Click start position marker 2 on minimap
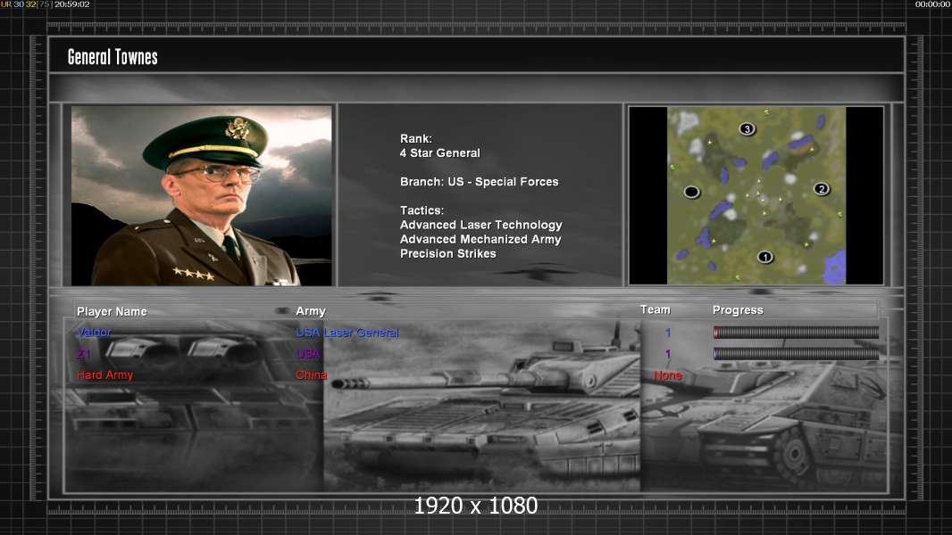Screen dimensions: 952x535 [x=822, y=189]
